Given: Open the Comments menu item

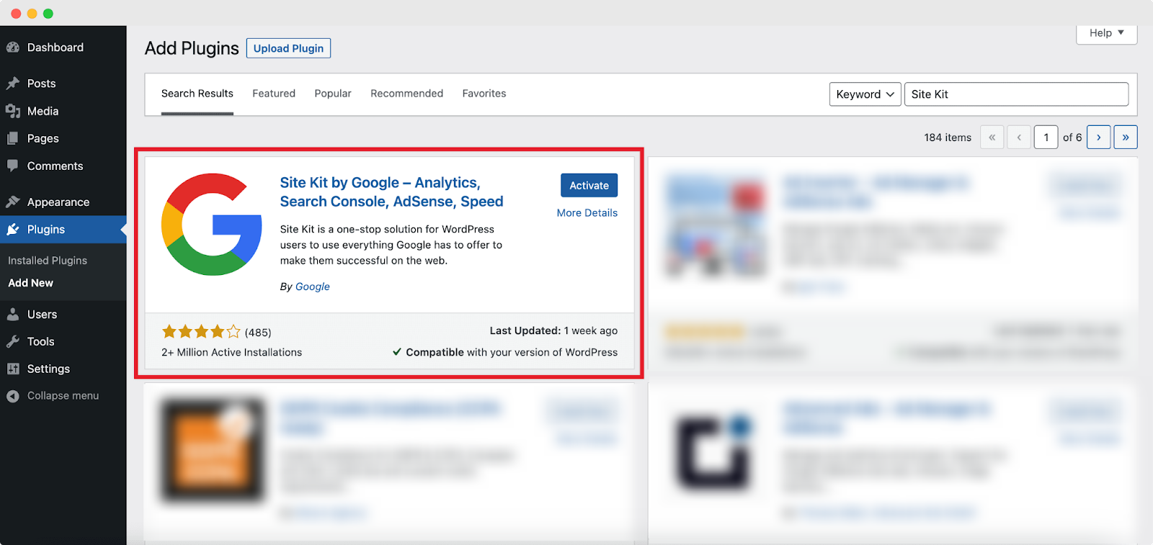Looking at the screenshot, I should click(x=63, y=166).
